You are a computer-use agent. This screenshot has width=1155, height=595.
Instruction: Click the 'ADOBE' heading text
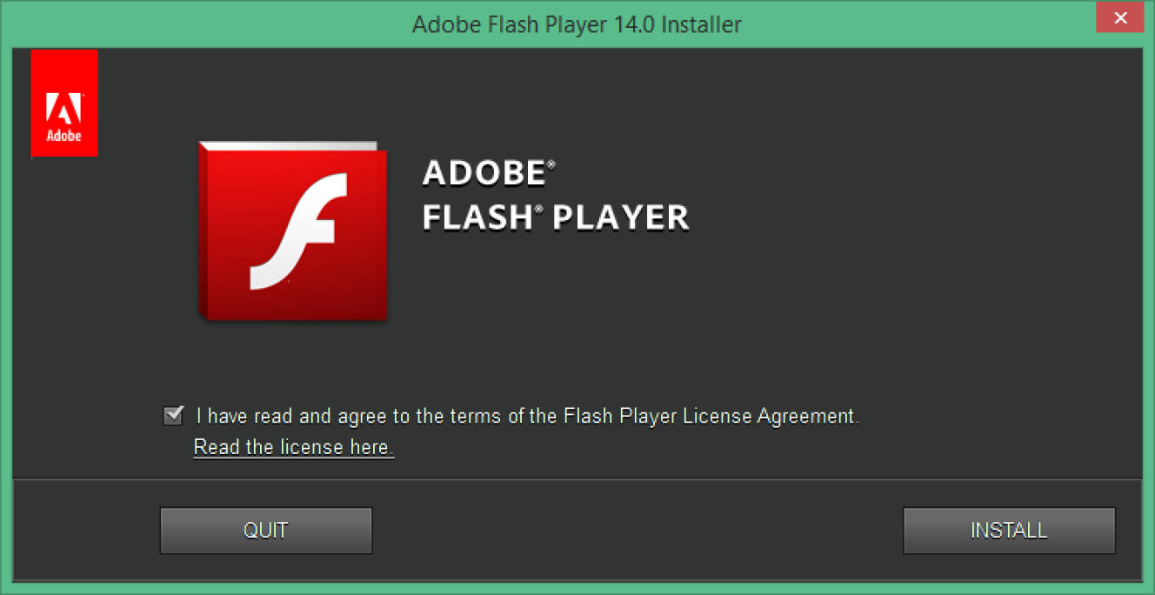(484, 173)
